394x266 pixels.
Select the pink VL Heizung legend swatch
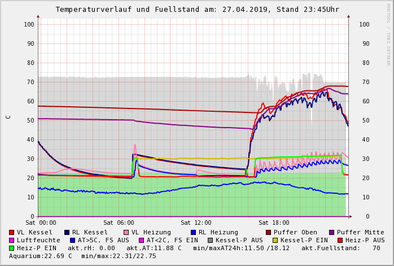coord(126,232)
